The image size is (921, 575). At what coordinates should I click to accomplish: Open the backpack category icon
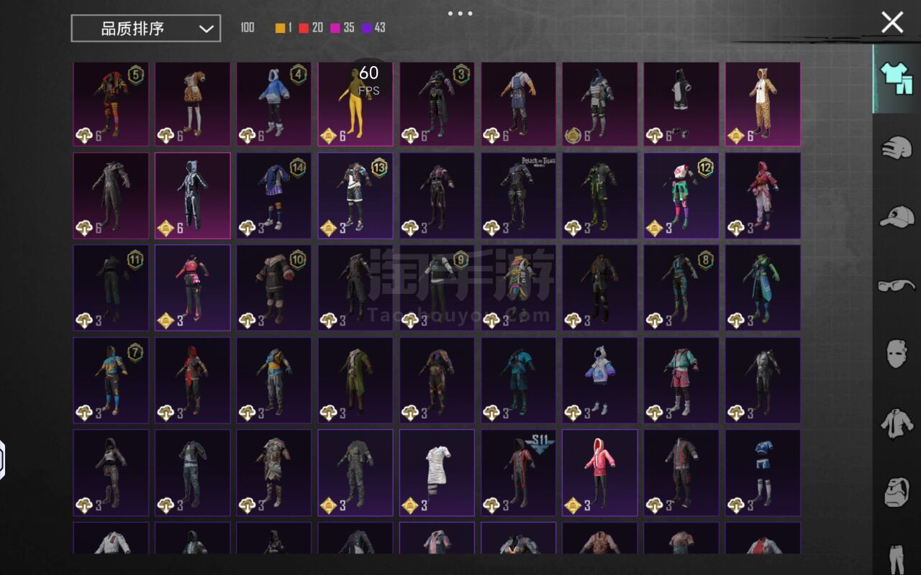point(897,492)
